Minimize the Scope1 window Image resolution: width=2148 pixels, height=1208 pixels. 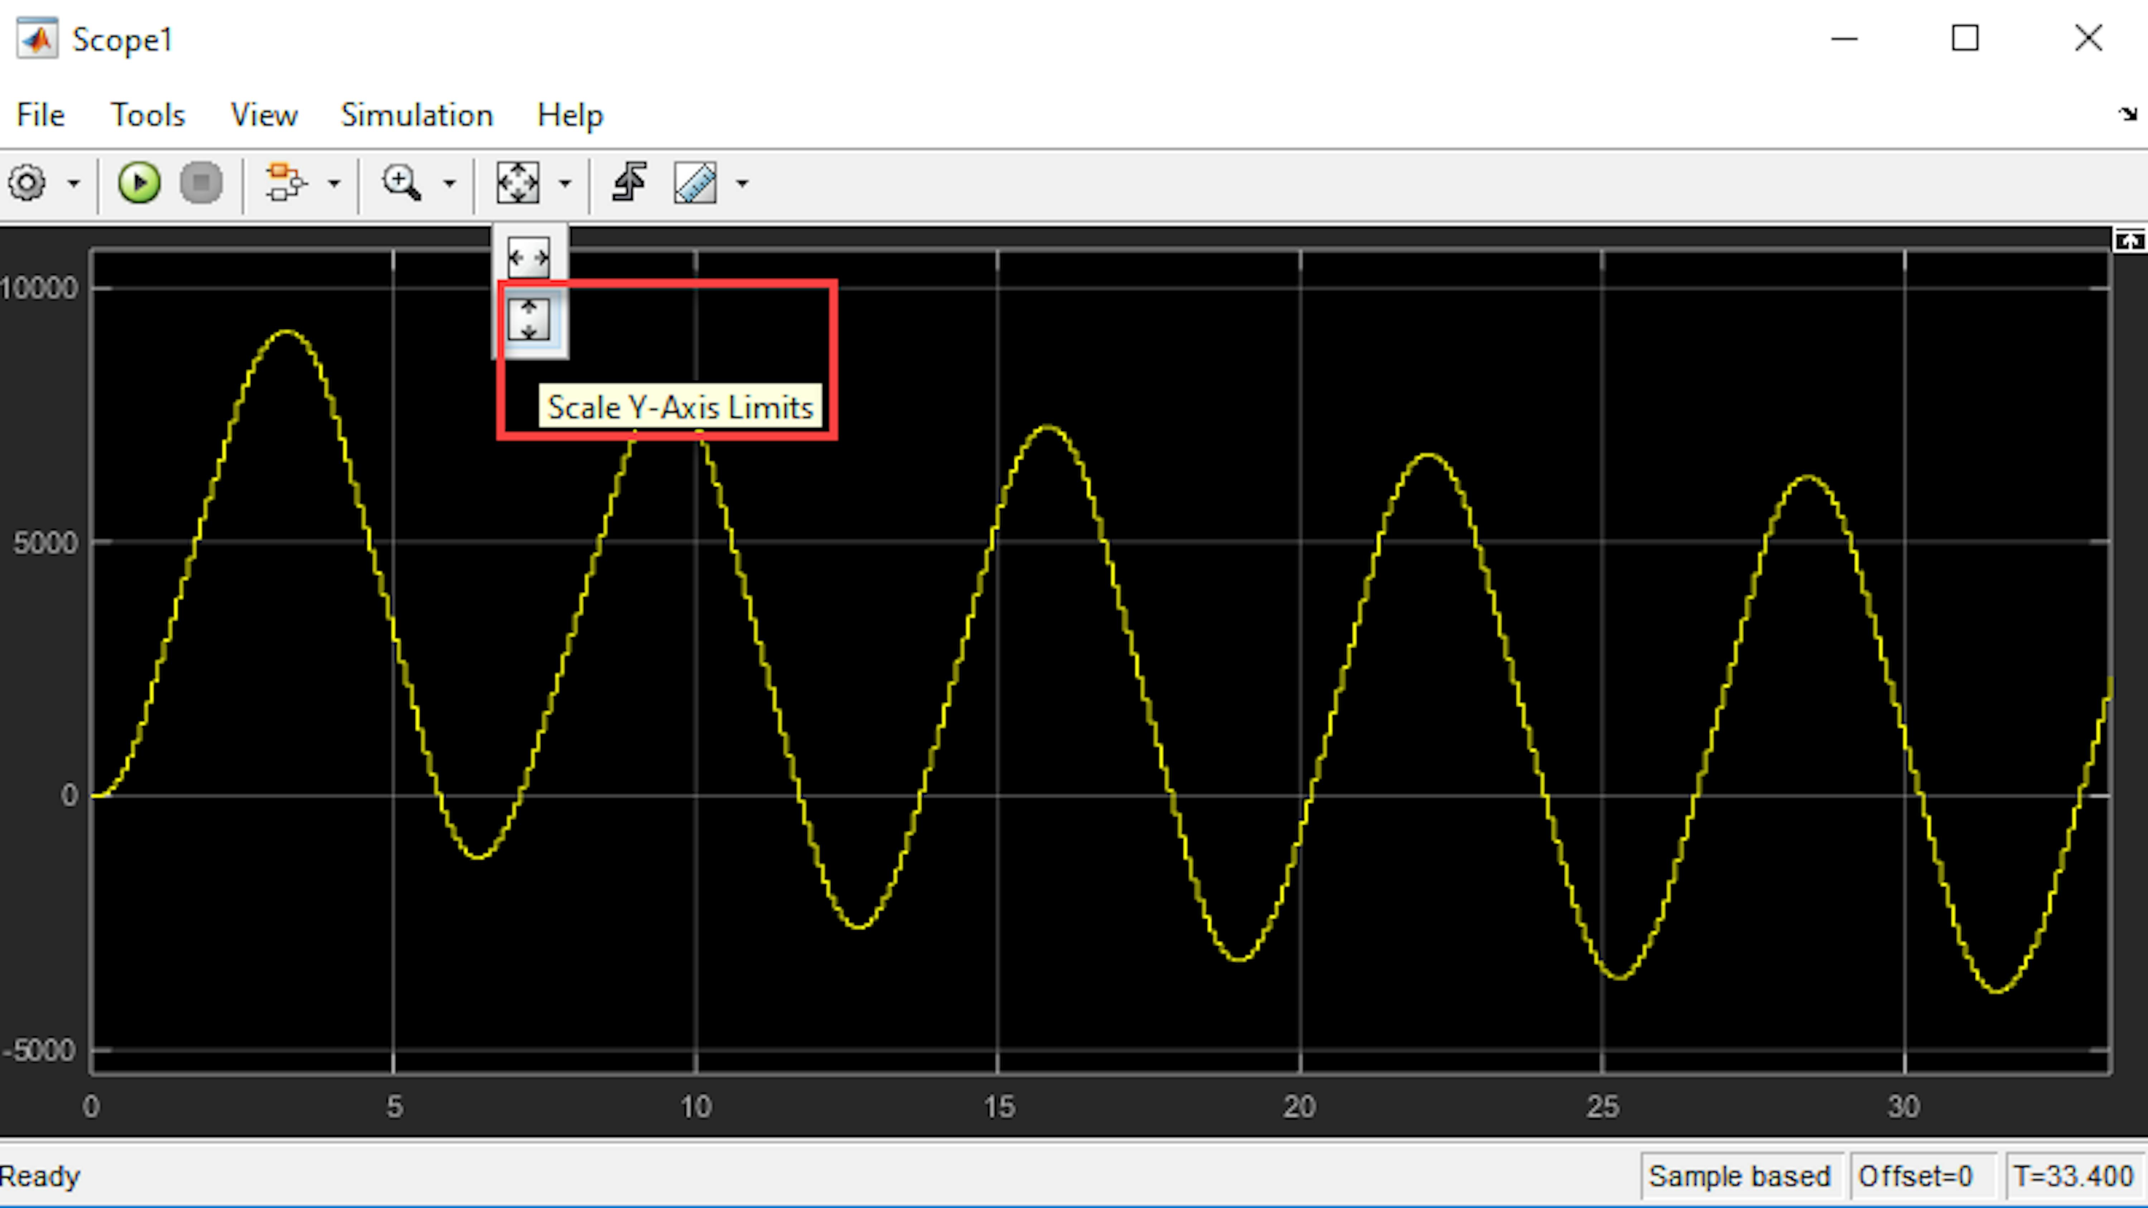tap(1844, 38)
